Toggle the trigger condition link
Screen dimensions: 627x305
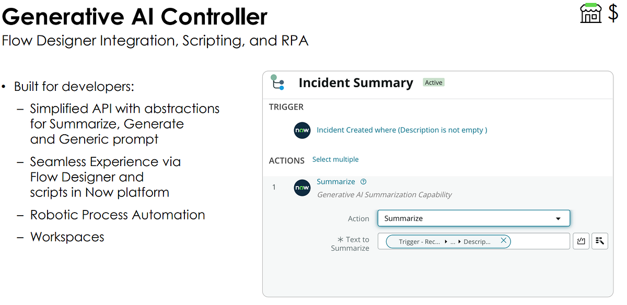click(402, 130)
